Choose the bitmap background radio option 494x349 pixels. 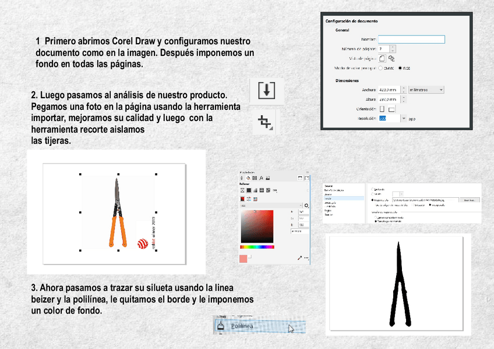372,200
